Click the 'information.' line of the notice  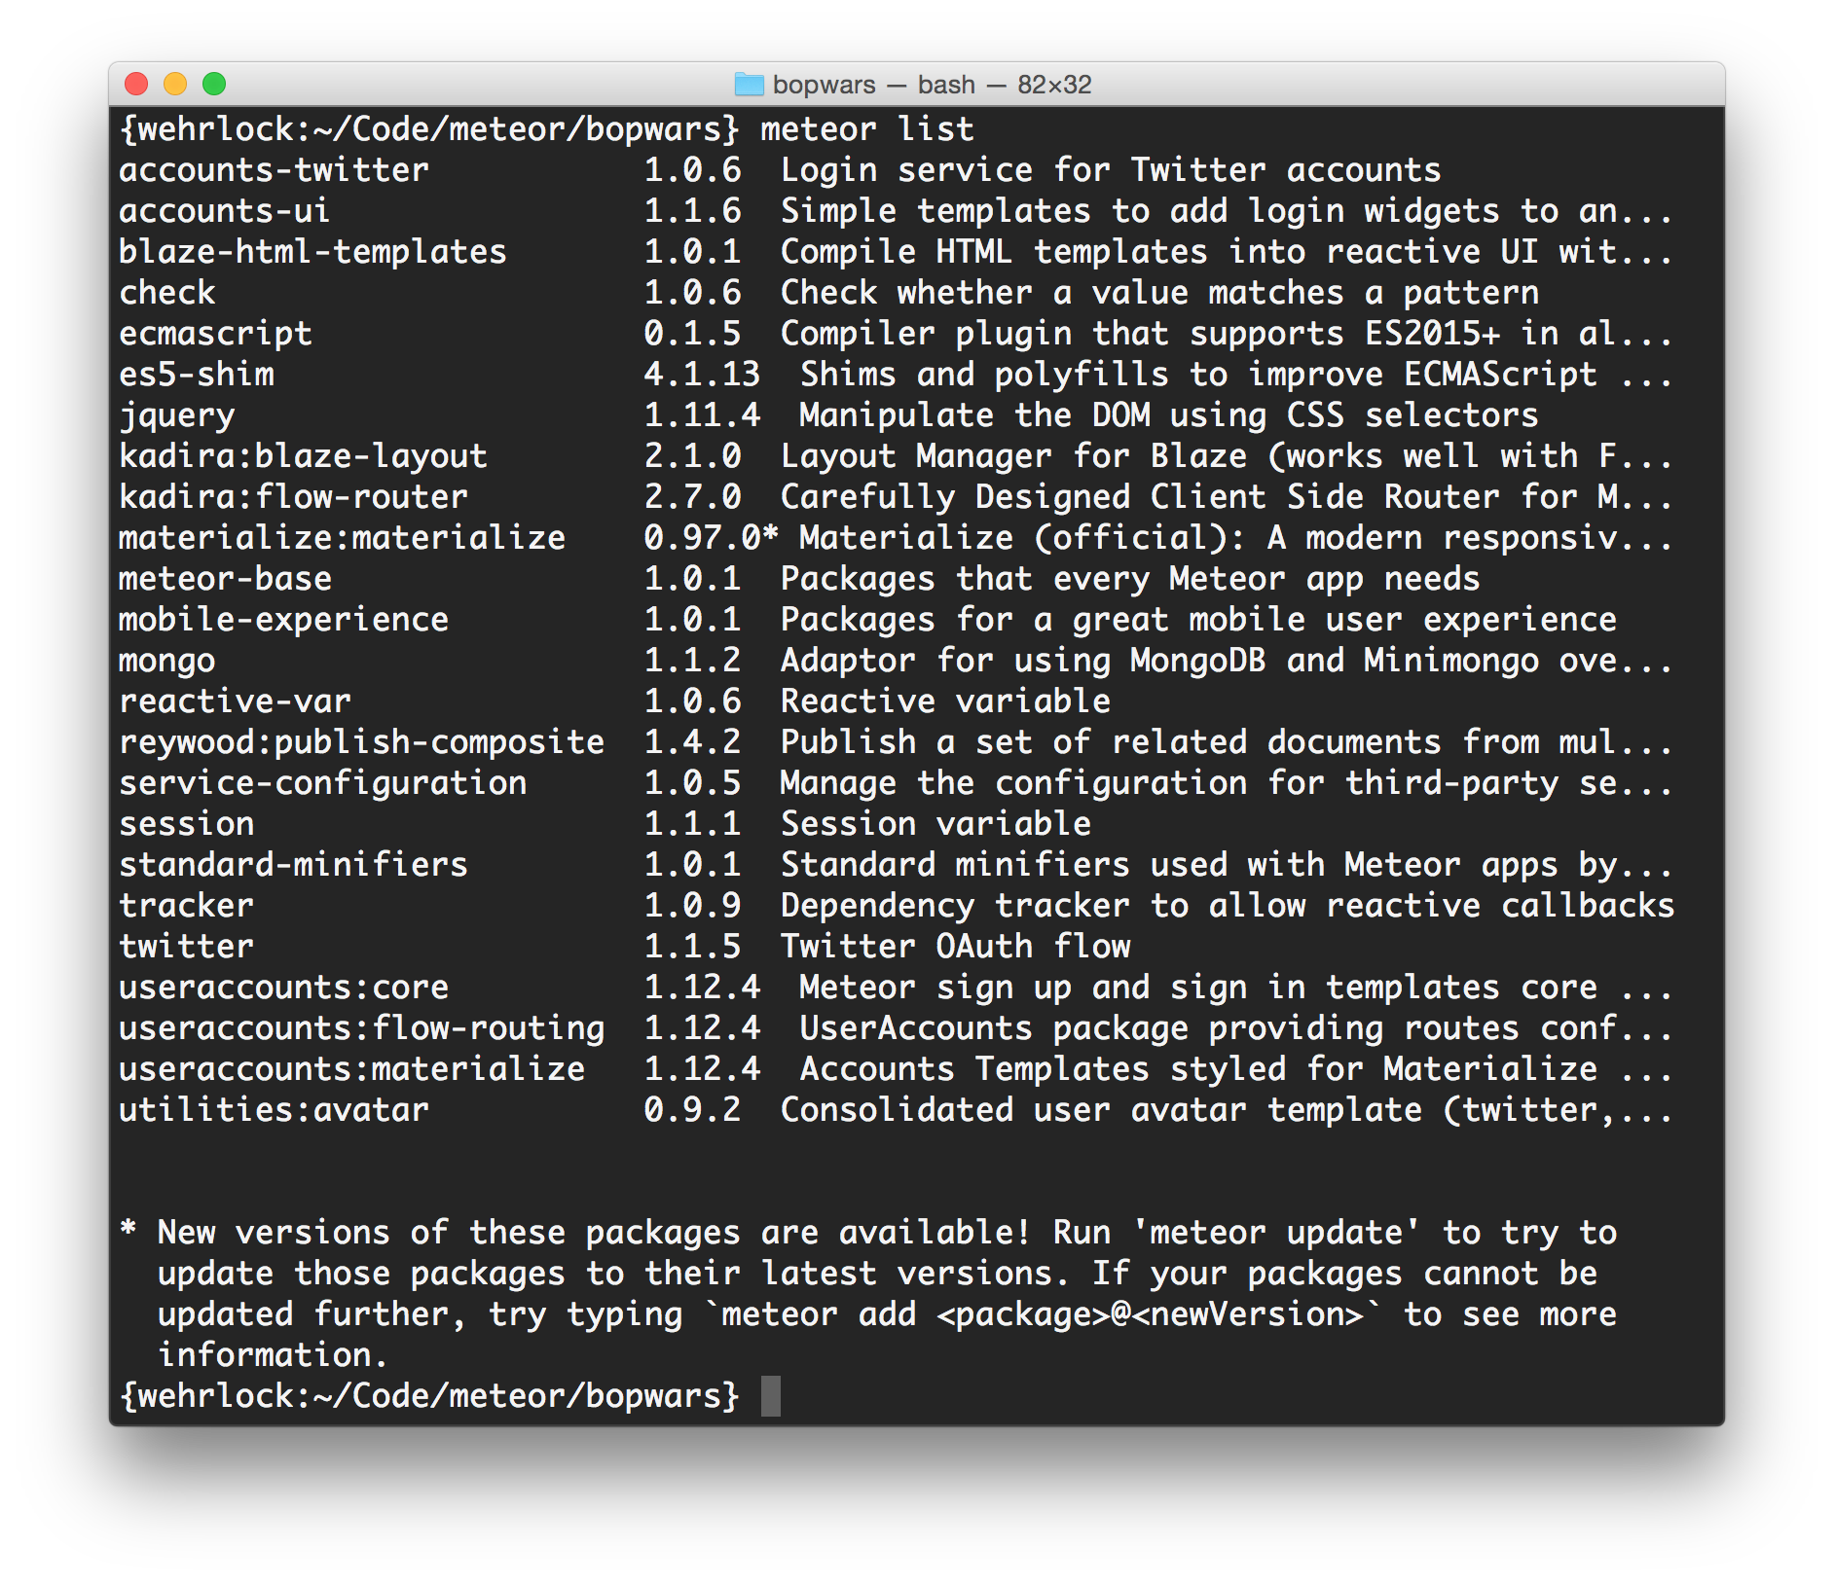point(274,1355)
